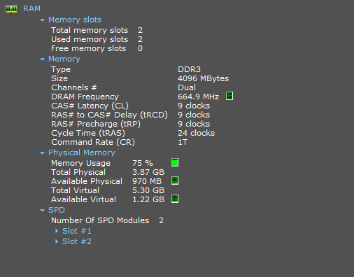Select the DRAM Frequency value 664.9 MHz
The width and height of the screenshot is (354, 277).
coord(199,97)
